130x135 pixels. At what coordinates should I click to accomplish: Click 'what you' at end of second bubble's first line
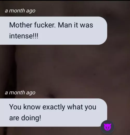[x=82, y=107]
